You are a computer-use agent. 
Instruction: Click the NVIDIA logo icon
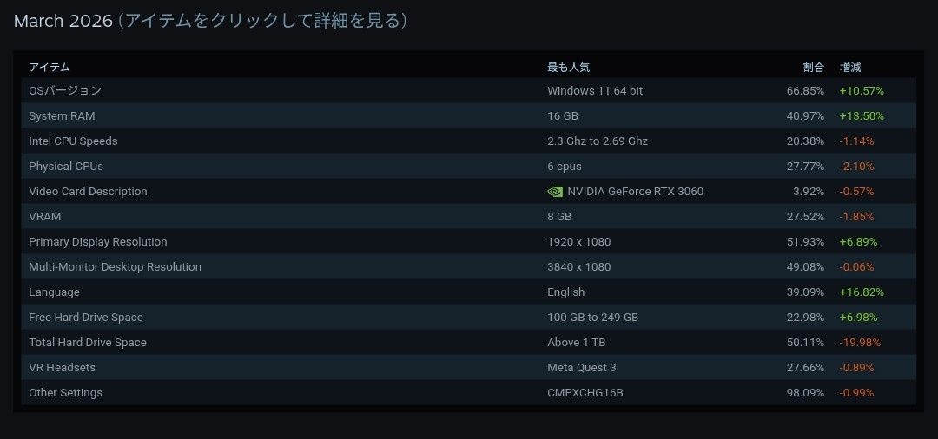[555, 192]
